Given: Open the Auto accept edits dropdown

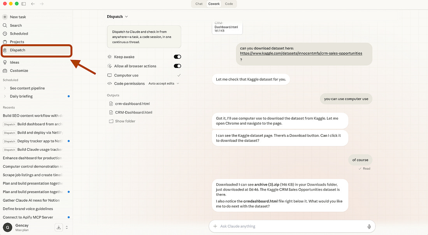Looking at the screenshot, I should (163, 83).
